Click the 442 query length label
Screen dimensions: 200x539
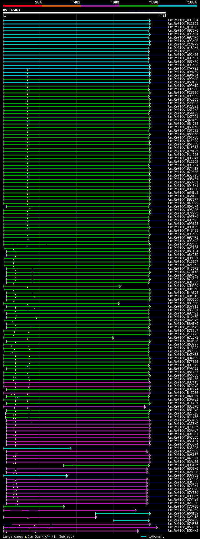click(162, 15)
